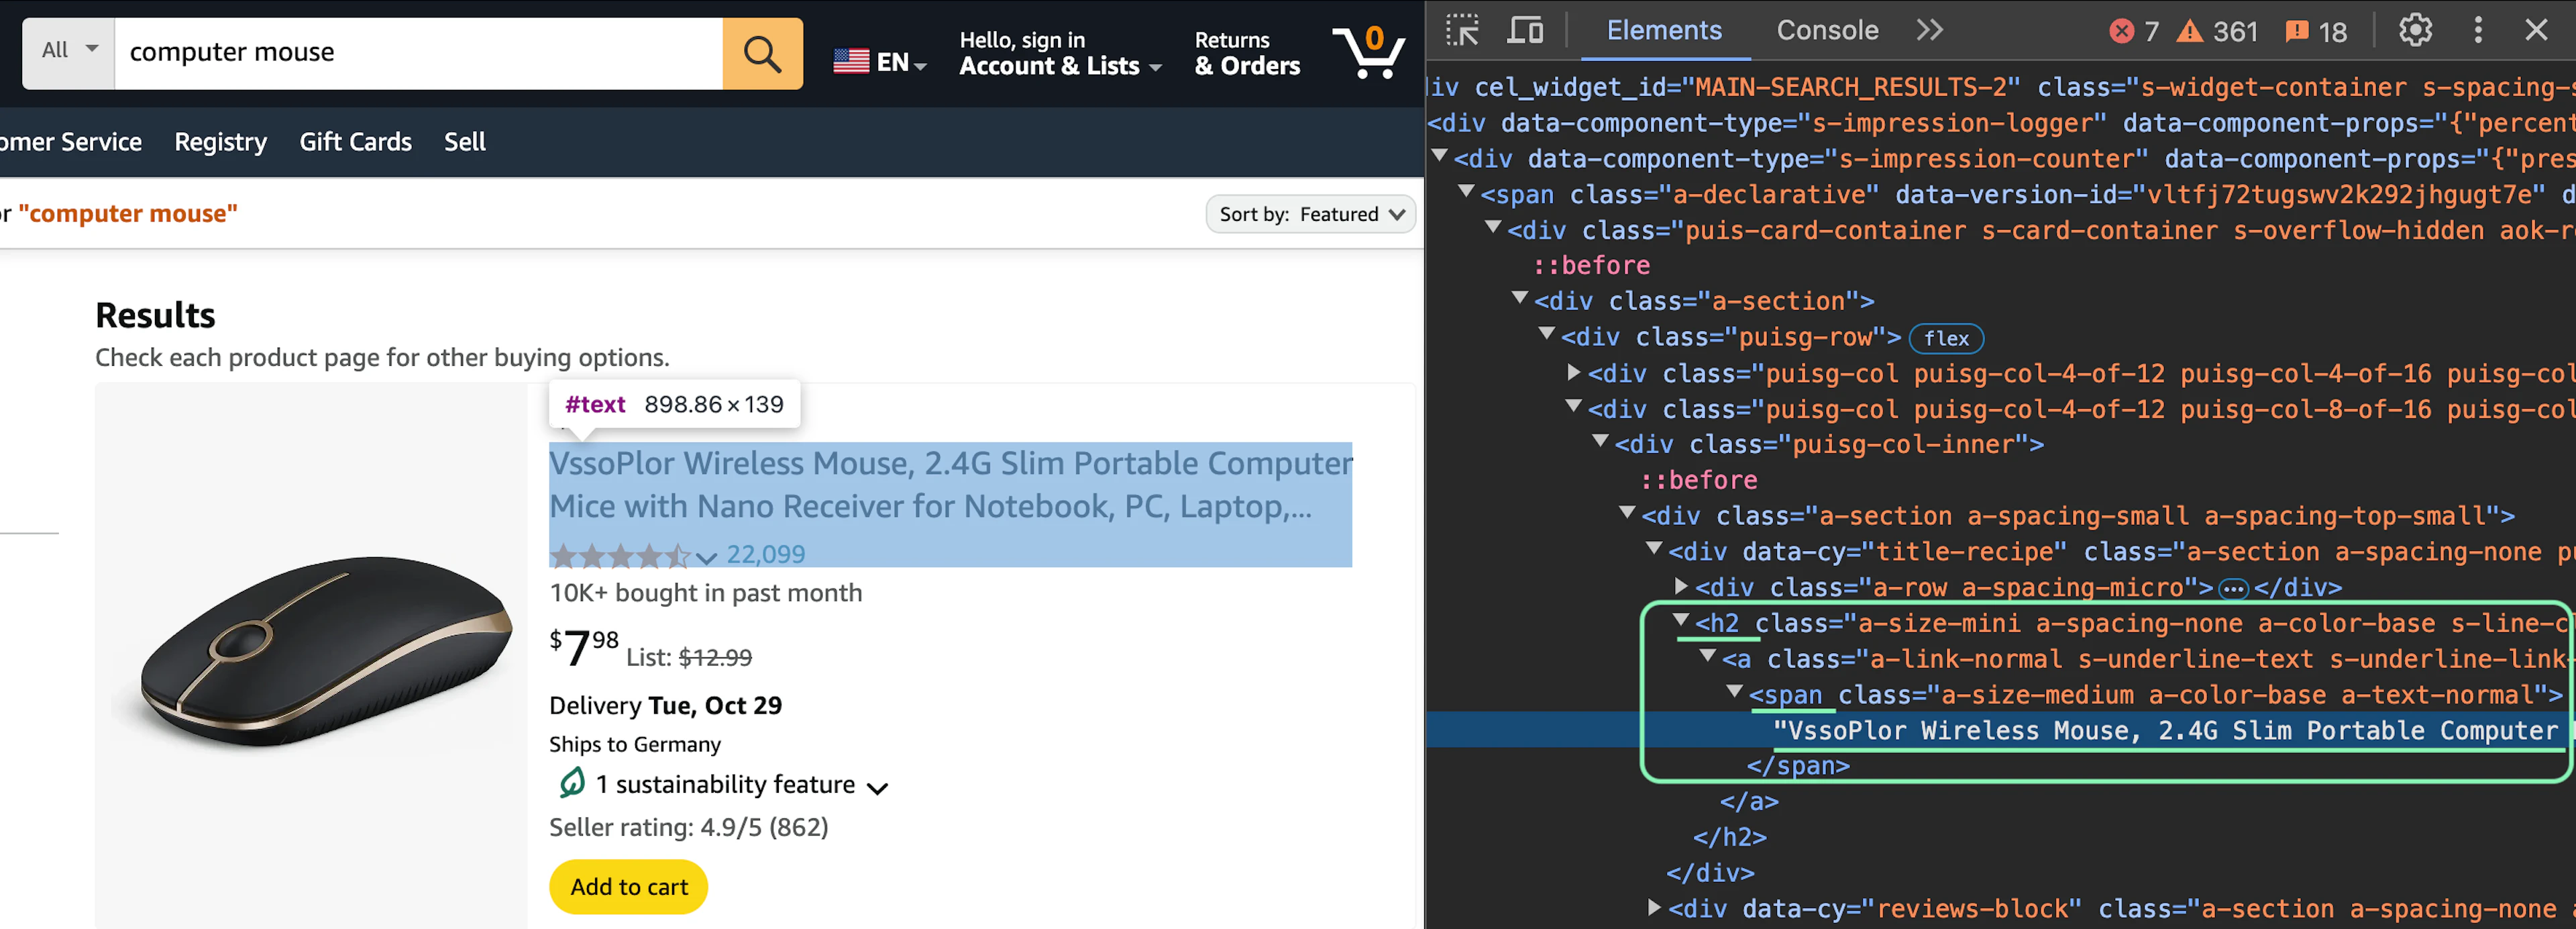Click 'Ships to Germany' text
This screenshot has height=929, width=2576.
point(635,744)
